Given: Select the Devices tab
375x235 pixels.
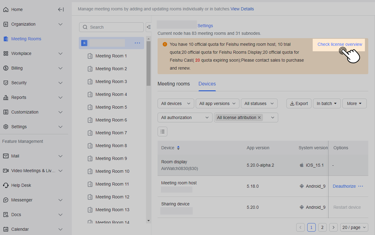Looking at the screenshot, I should 207,84.
